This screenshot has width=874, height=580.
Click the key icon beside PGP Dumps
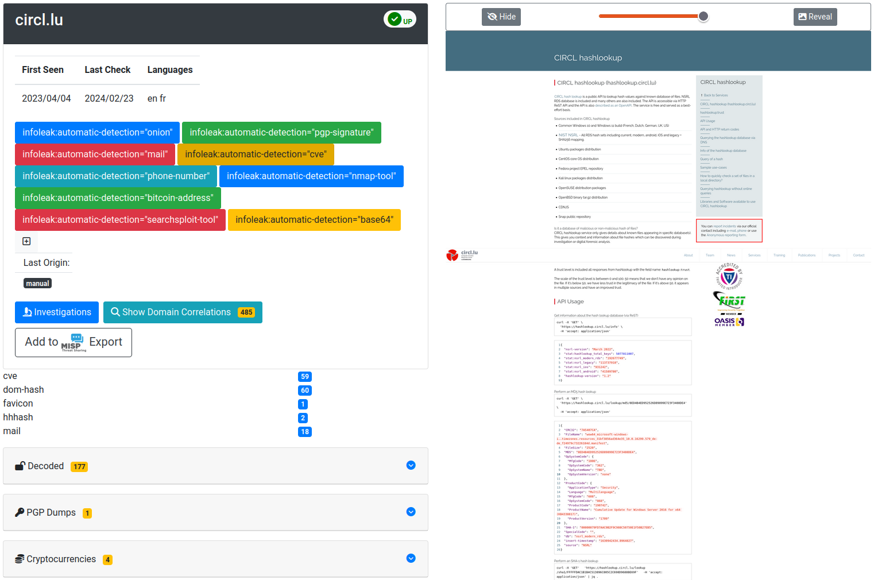point(20,513)
